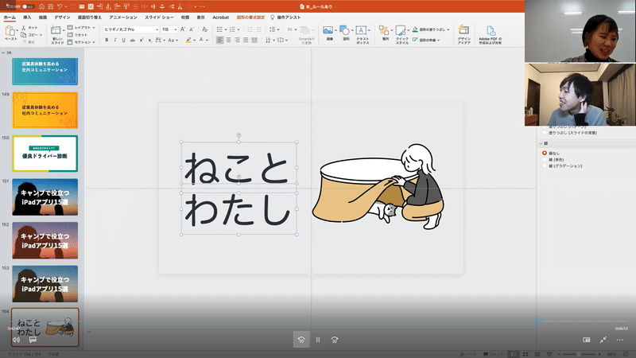Click the Copy (コピー) button
Screen dimensions: 636x358
32,35
